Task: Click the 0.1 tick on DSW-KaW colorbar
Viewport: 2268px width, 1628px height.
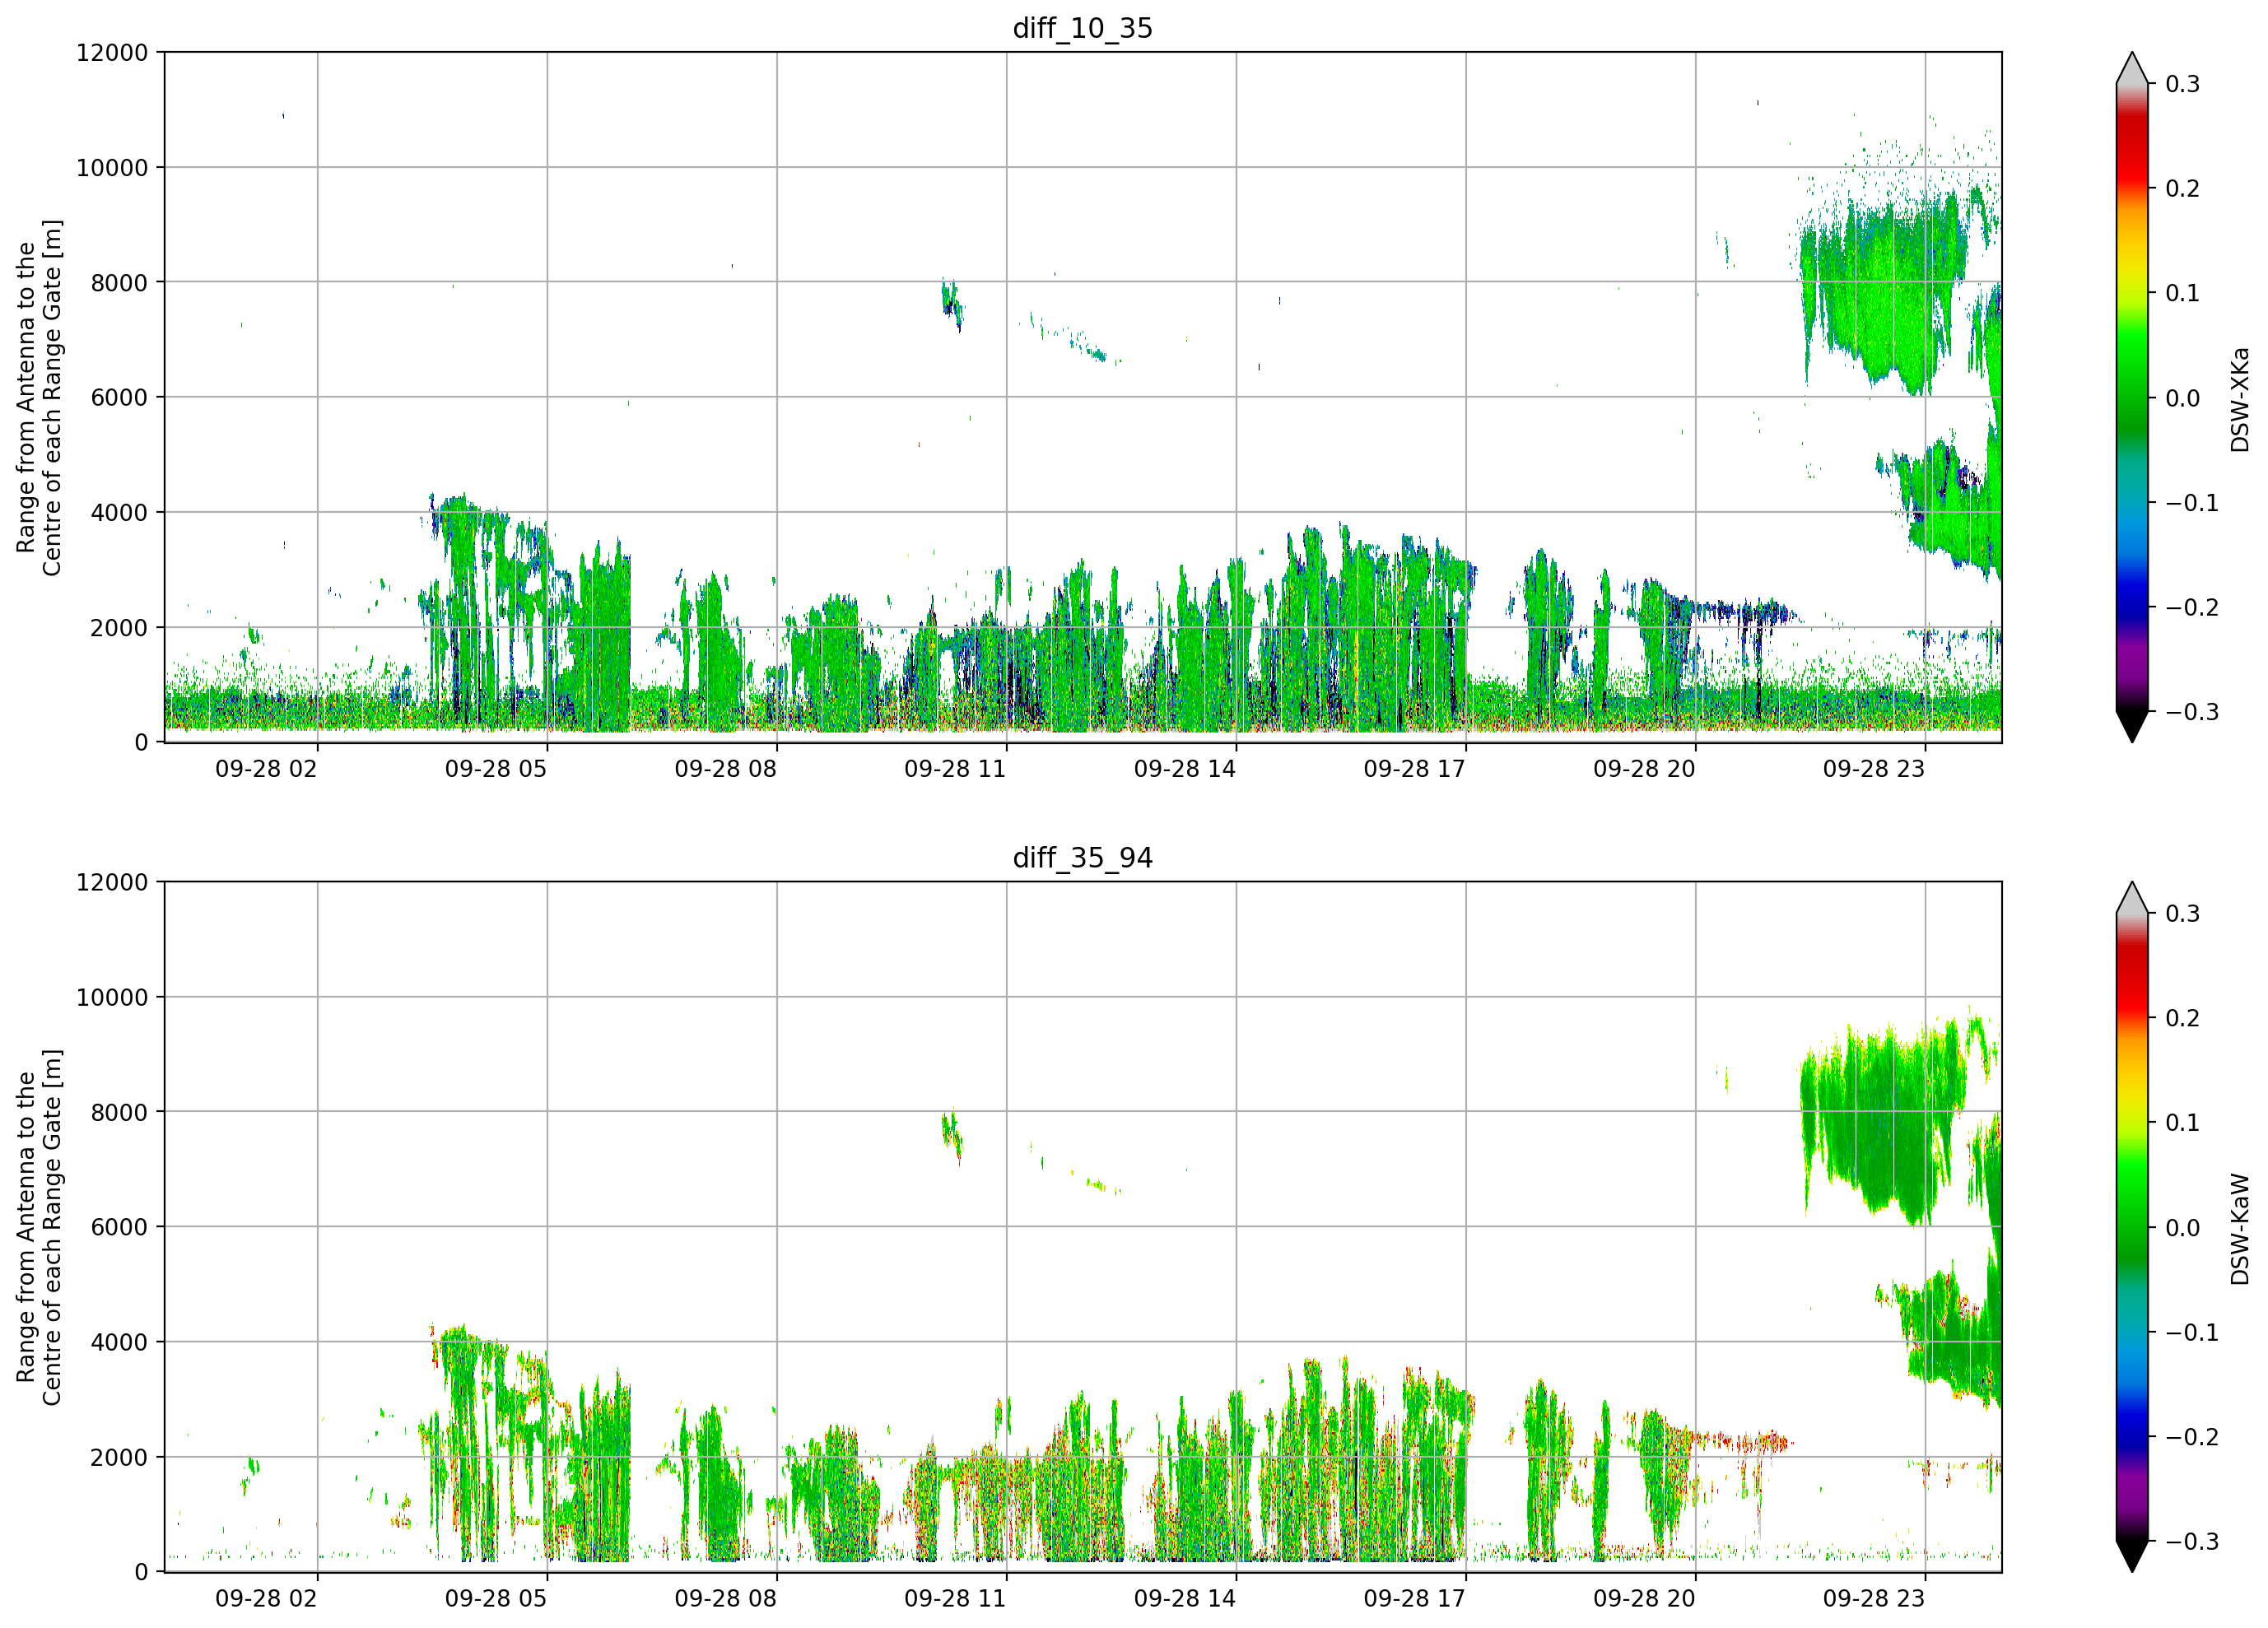Action: [2183, 1123]
